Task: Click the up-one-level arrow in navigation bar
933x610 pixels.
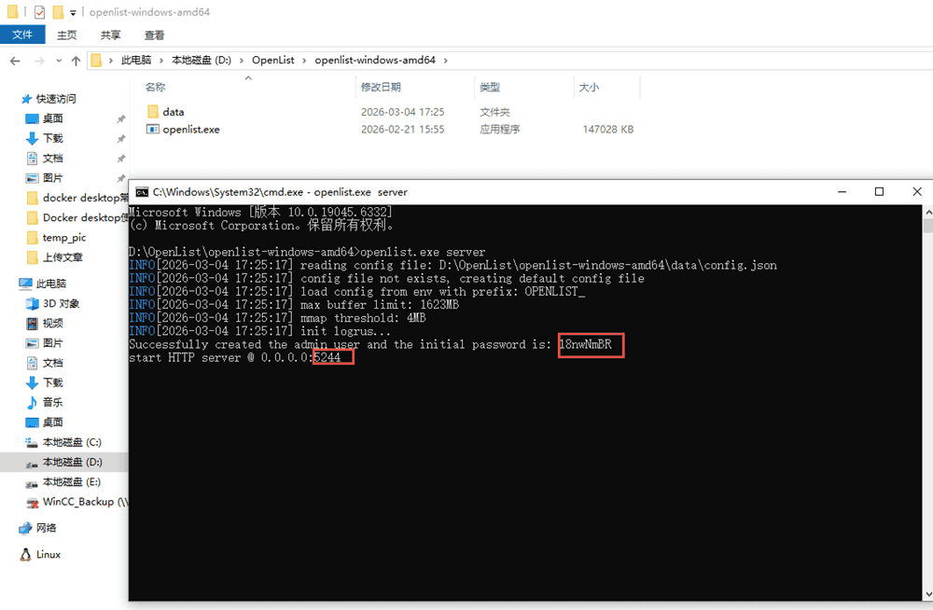Action: coord(76,61)
